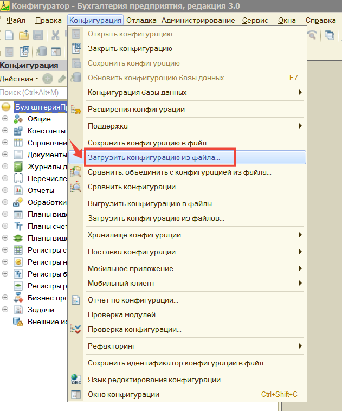The image size is (342, 411).
Task: Click the Open file folder toolbar icon
Action: click(24, 35)
